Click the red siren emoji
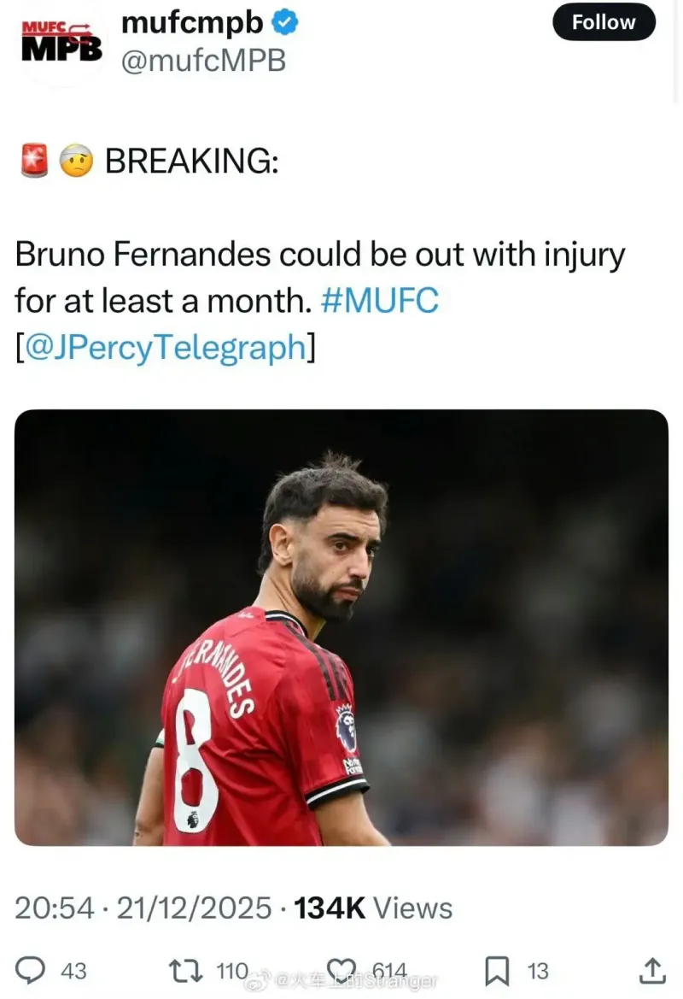683x999 pixels. [x=34, y=160]
